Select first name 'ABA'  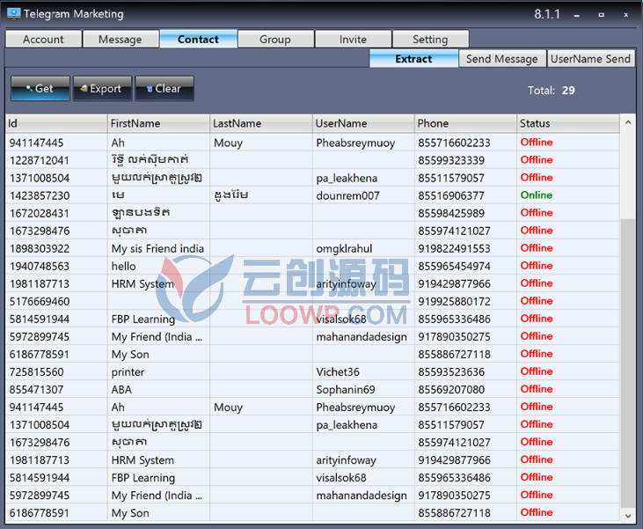pyautogui.click(x=121, y=390)
